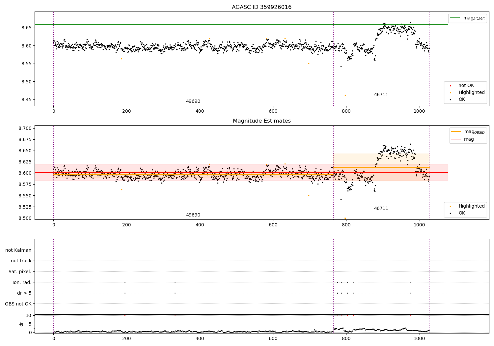Click the 'Sat. pixel.' axis label
Image resolution: width=494 pixels, height=346 pixels.
click(20, 272)
